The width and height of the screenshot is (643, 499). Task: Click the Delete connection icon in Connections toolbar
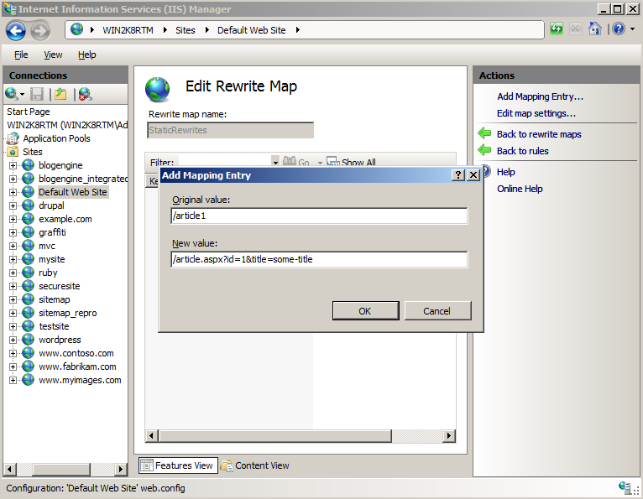coord(85,94)
